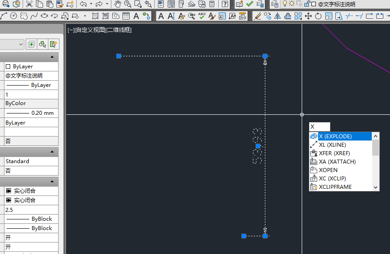Image resolution: width=390 pixels, height=254 pixels.
Task: Select the Pan hand tool
Action: click(117, 4)
